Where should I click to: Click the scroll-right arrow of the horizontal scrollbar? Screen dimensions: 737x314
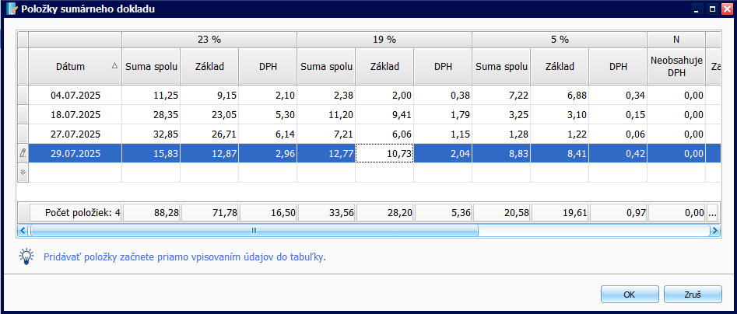tap(714, 231)
